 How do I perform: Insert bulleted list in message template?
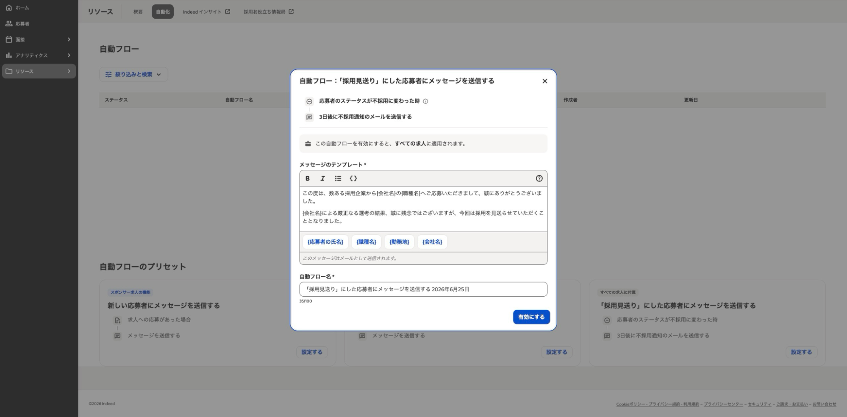pyautogui.click(x=338, y=178)
